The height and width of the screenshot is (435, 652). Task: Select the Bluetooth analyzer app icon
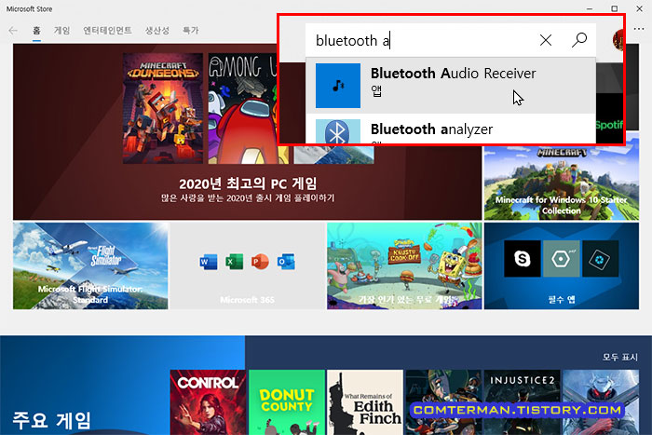337,131
